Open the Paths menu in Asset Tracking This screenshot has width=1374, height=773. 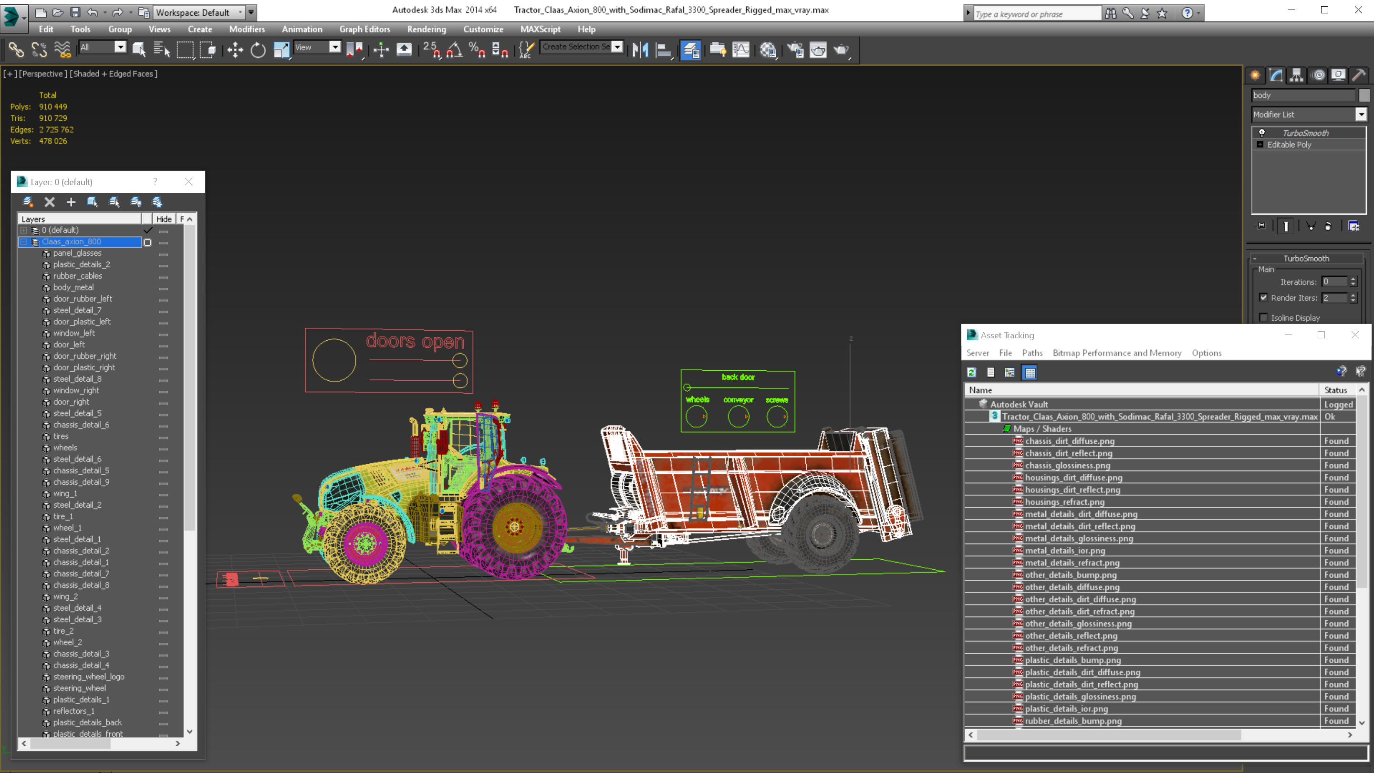pyautogui.click(x=1032, y=353)
